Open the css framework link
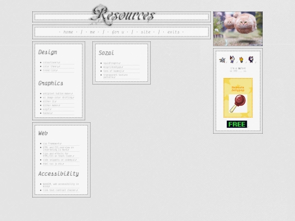This screenshot has width=295, height=221. (52, 144)
